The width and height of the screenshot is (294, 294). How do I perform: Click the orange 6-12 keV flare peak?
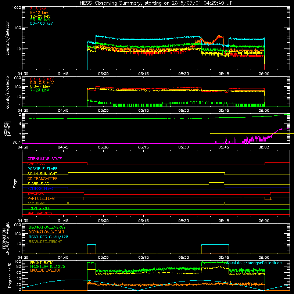point(219,36)
